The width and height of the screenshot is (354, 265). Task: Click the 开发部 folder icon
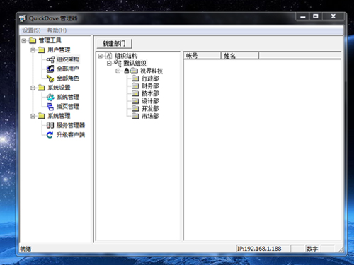pyautogui.click(x=135, y=108)
